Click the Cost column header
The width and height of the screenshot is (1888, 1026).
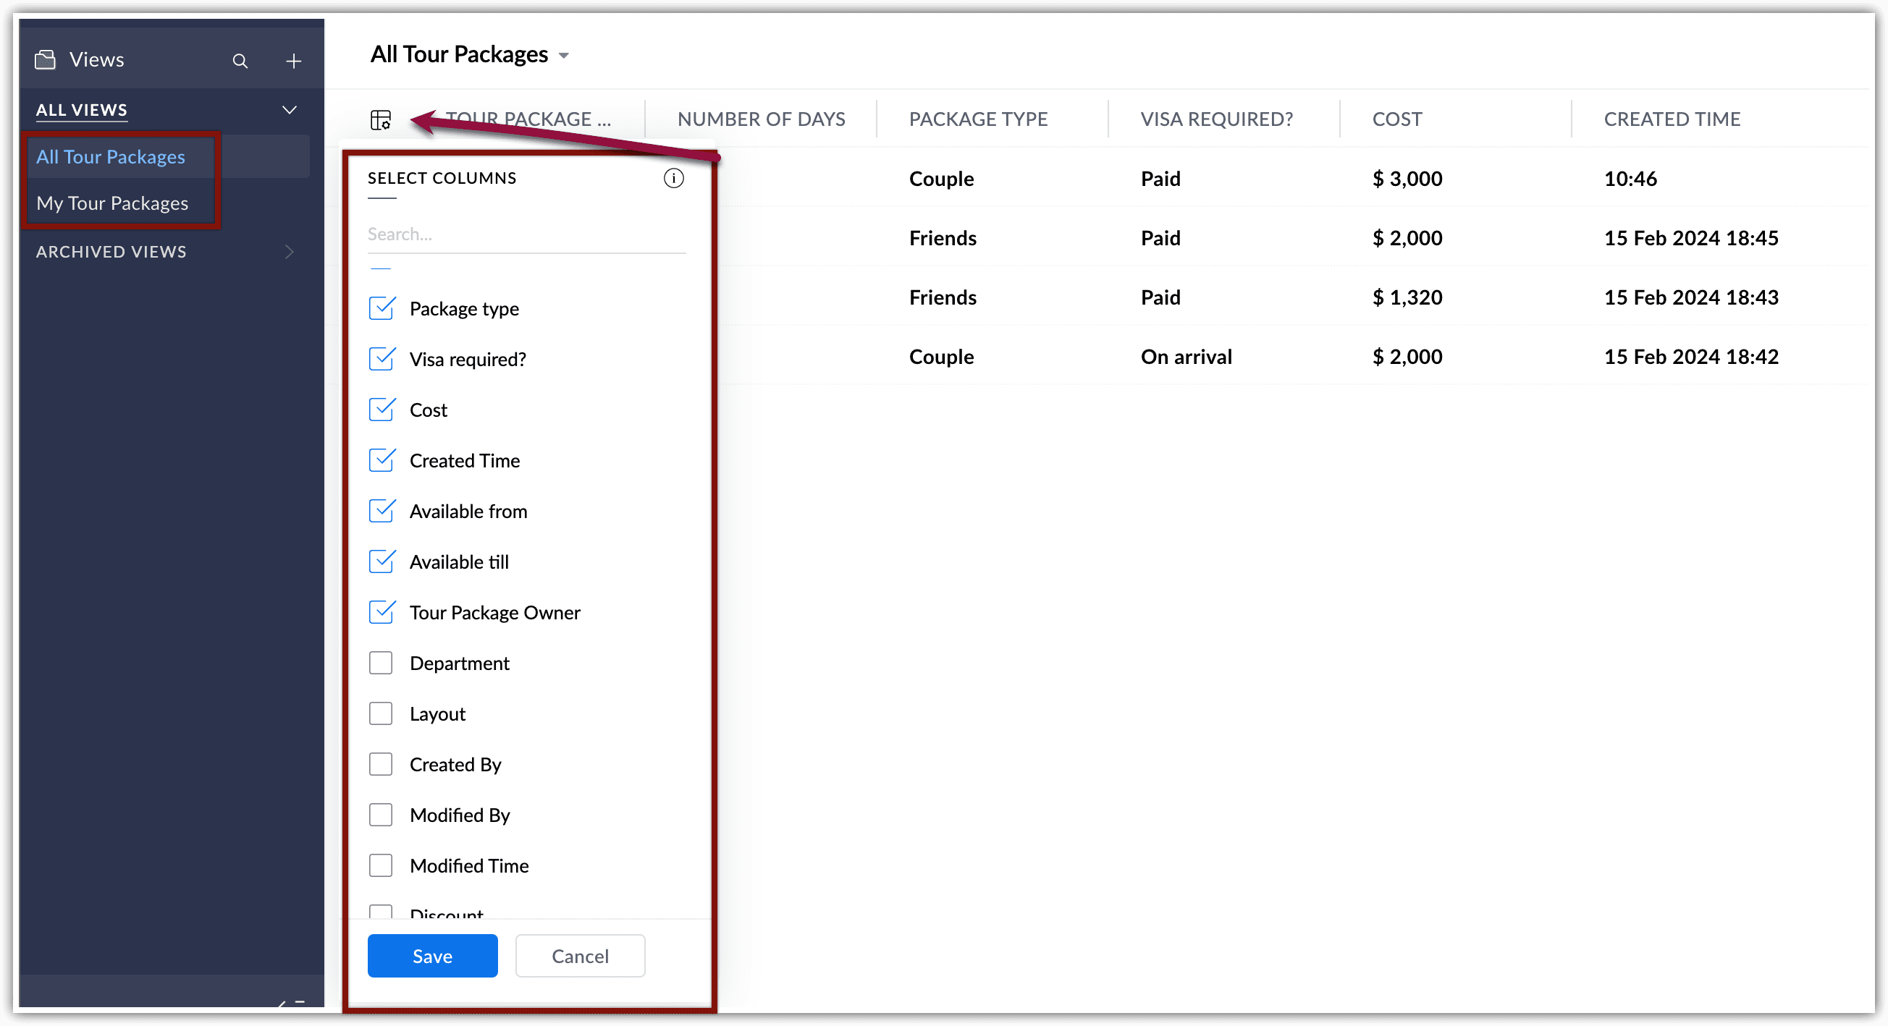coord(1397,119)
